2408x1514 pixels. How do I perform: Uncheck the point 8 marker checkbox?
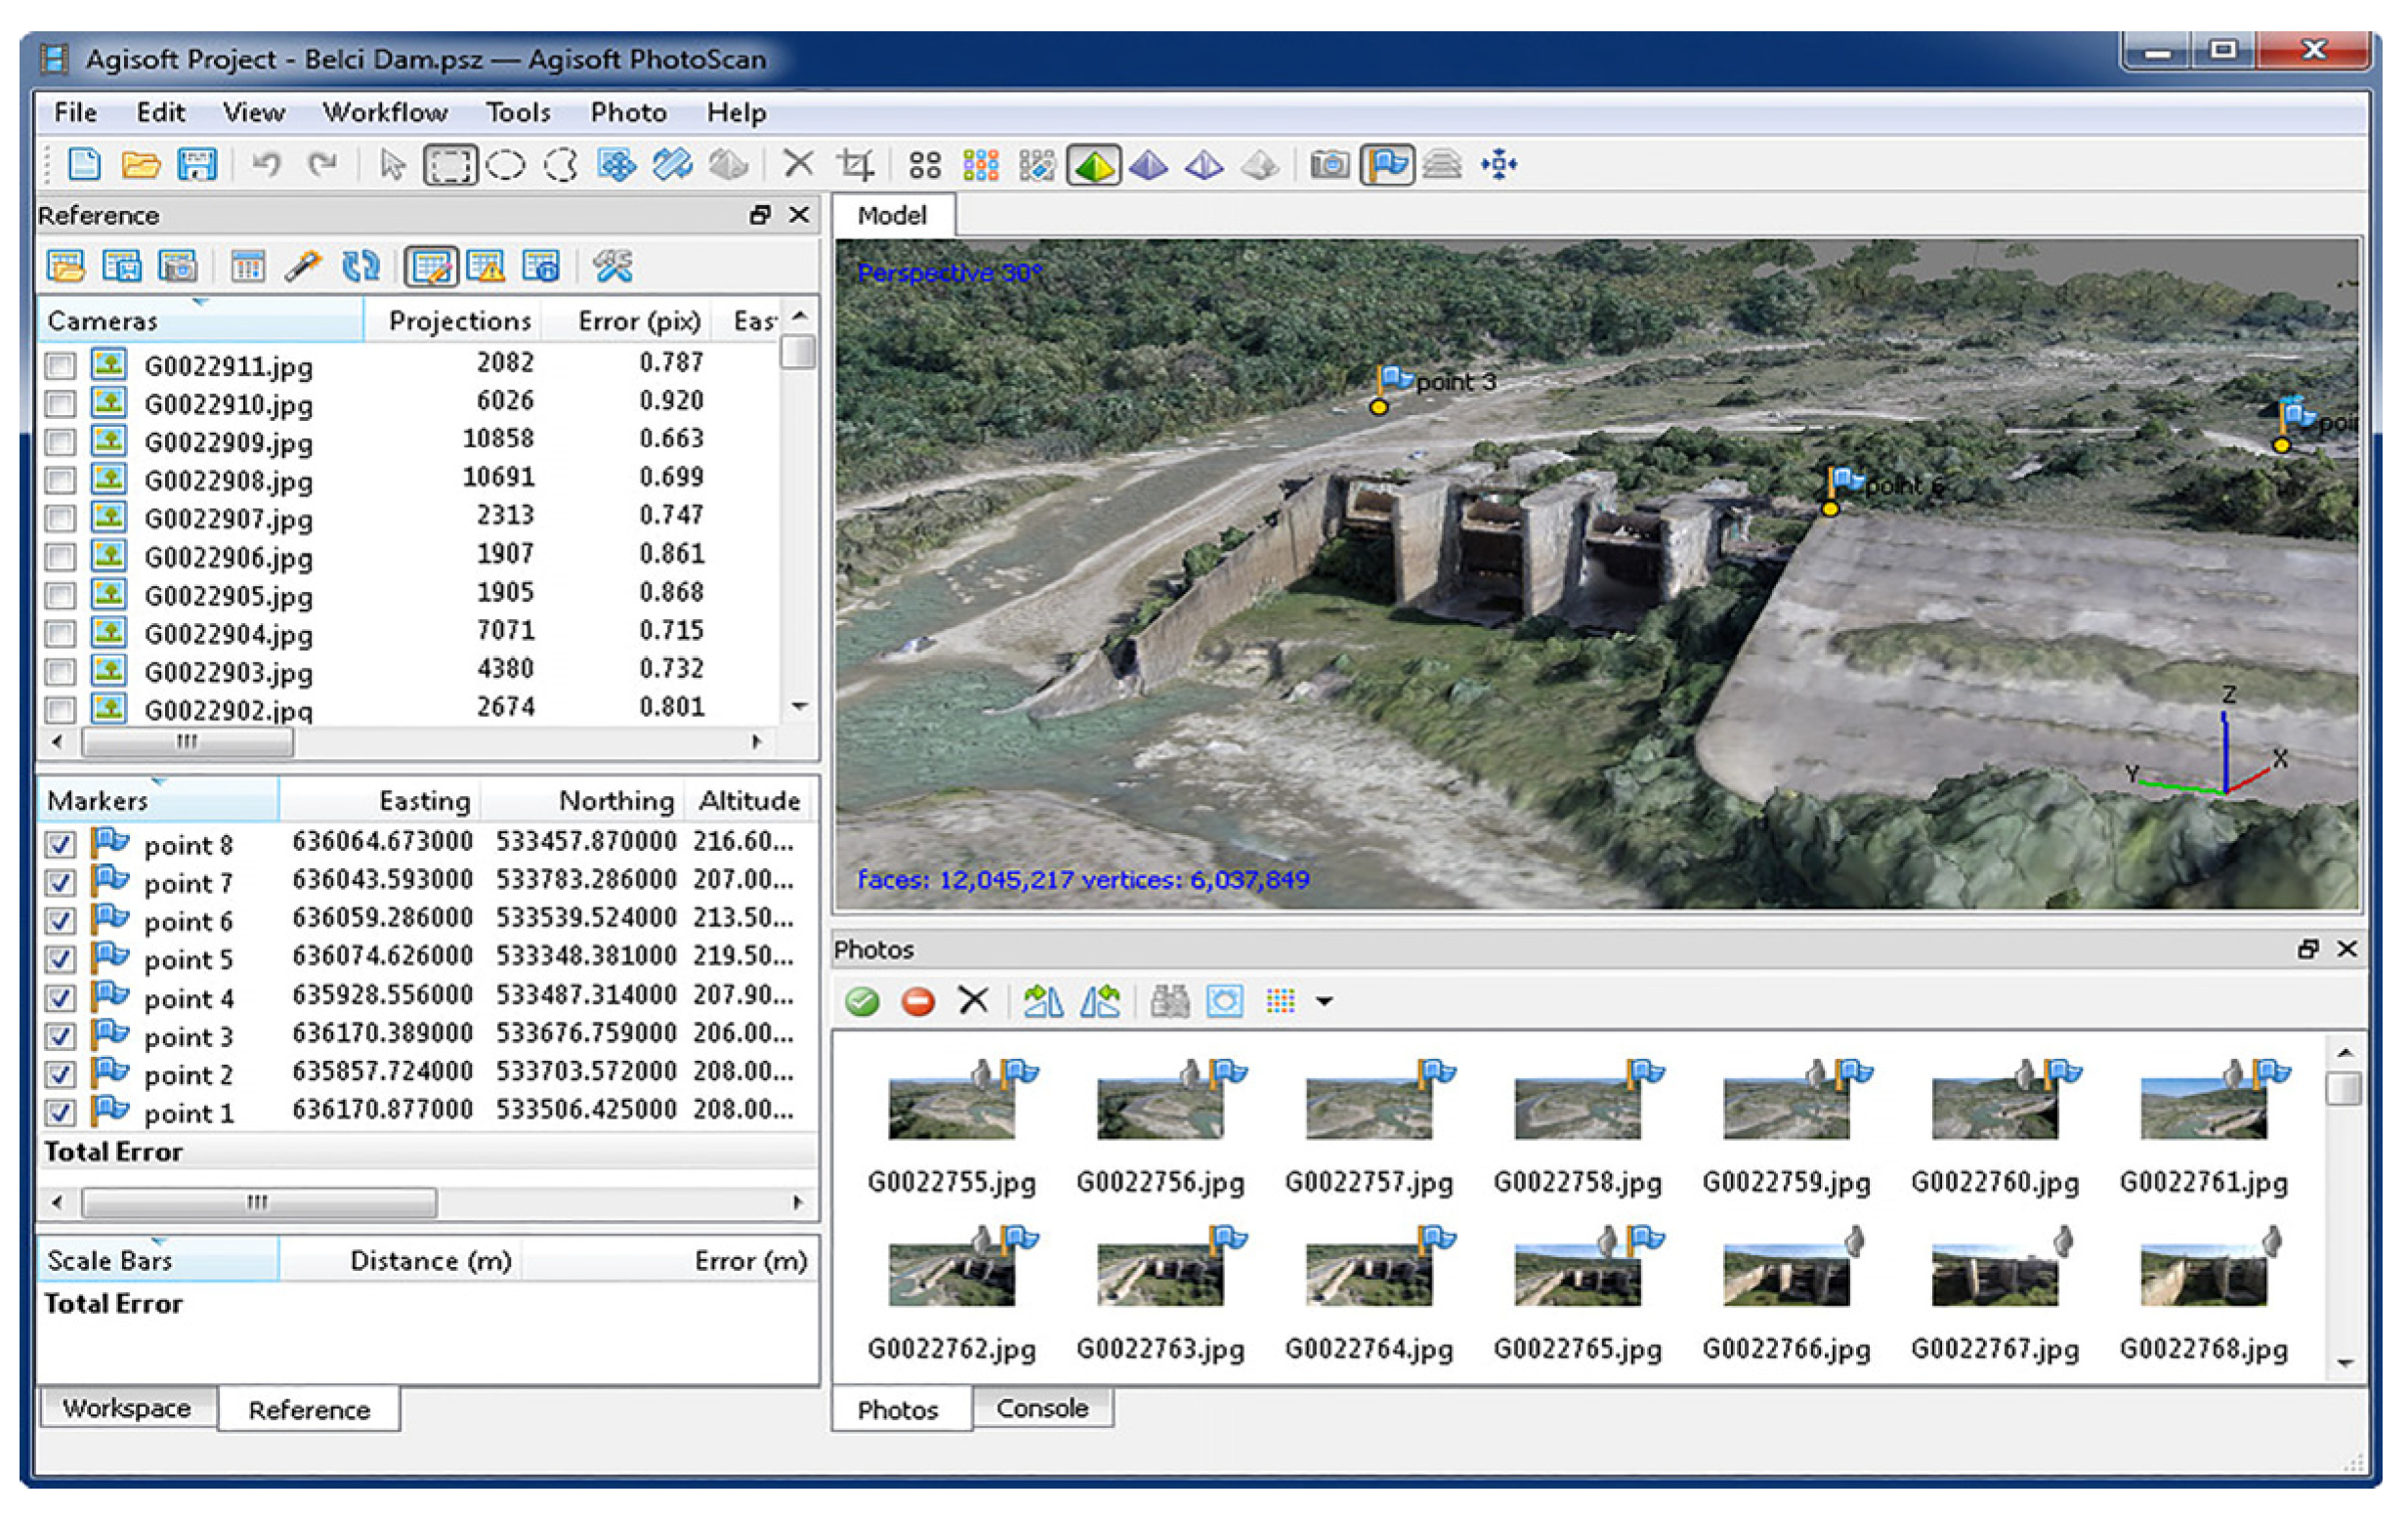(60, 845)
